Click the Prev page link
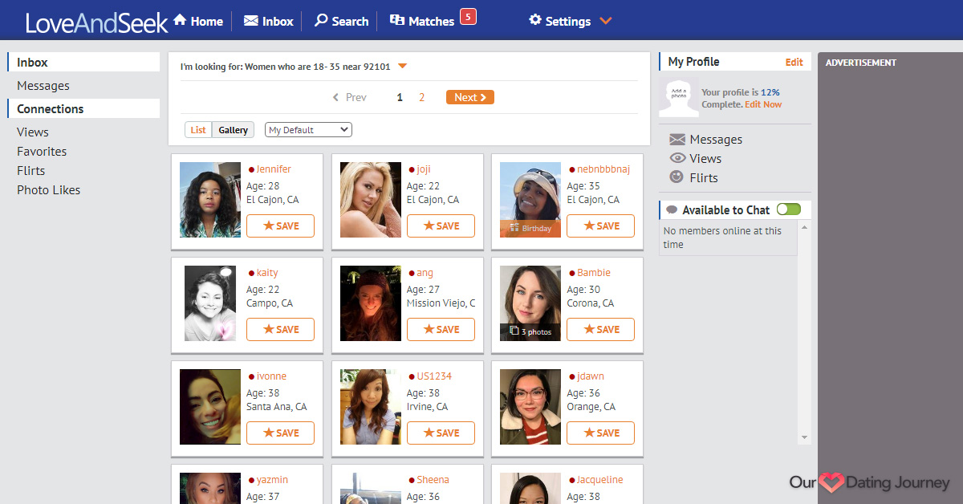 pyautogui.click(x=350, y=97)
